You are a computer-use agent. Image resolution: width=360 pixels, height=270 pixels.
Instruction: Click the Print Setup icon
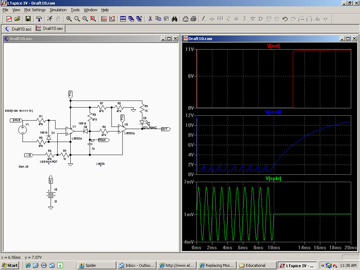coord(185,19)
